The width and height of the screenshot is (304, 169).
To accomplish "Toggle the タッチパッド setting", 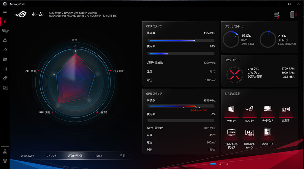I will tap(267, 114).
